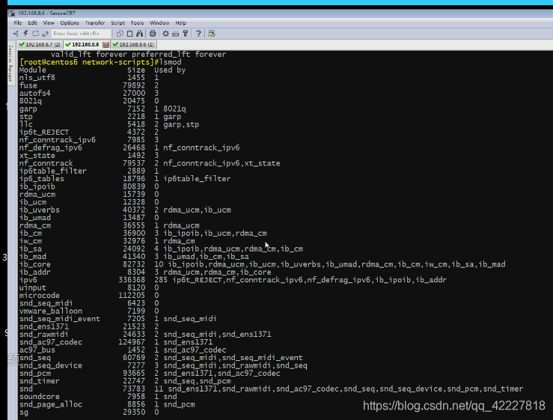Screen dimensions: 553x420
Task: Click the Connect session manager icon
Action: [x=16, y=34]
